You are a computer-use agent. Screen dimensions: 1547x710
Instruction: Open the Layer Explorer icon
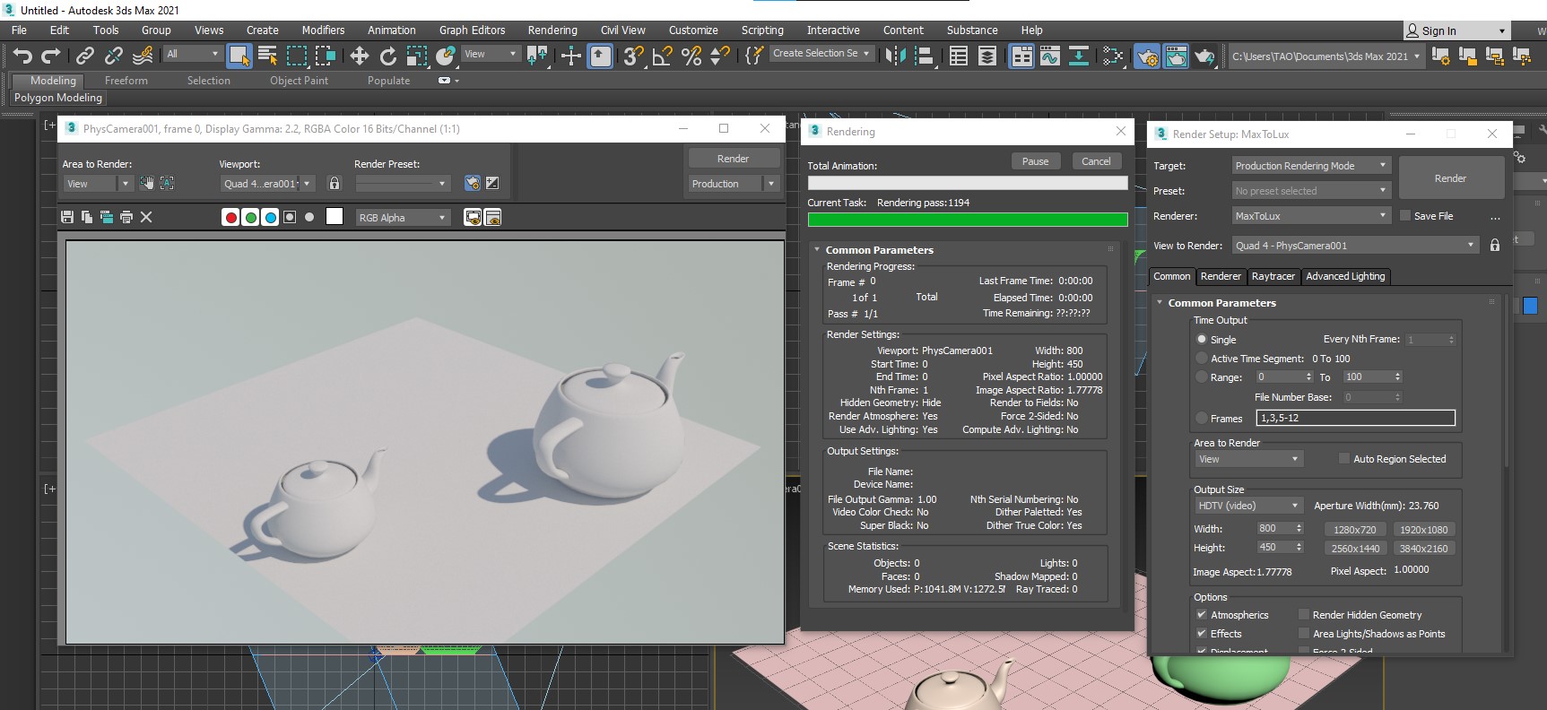[987, 56]
